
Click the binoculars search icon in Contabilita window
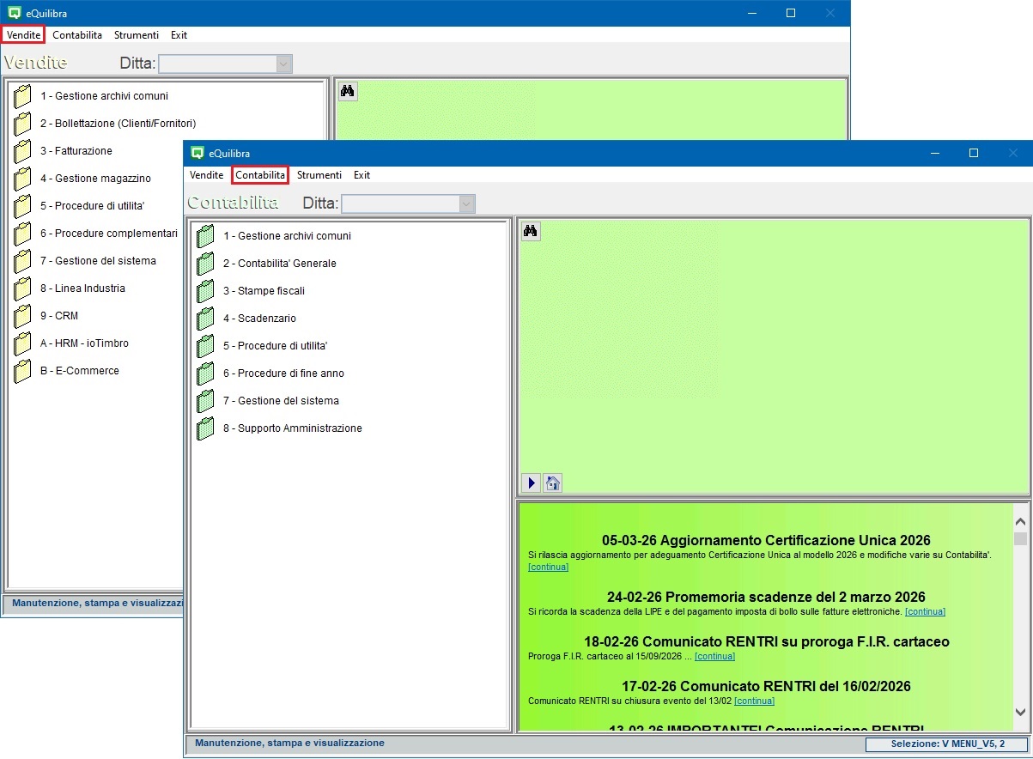(x=531, y=231)
